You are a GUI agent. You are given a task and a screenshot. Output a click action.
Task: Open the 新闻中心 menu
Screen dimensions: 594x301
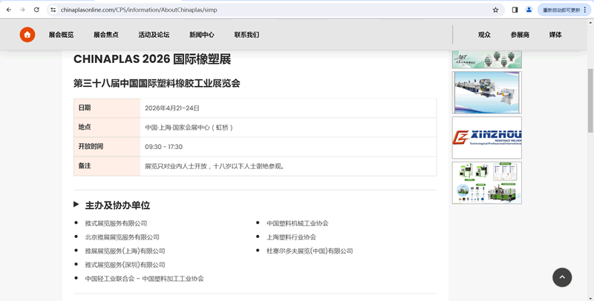[201, 35]
